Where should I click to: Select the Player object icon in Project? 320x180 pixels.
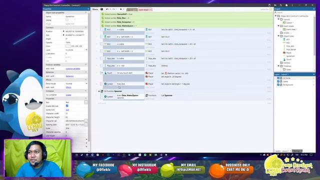(284, 52)
